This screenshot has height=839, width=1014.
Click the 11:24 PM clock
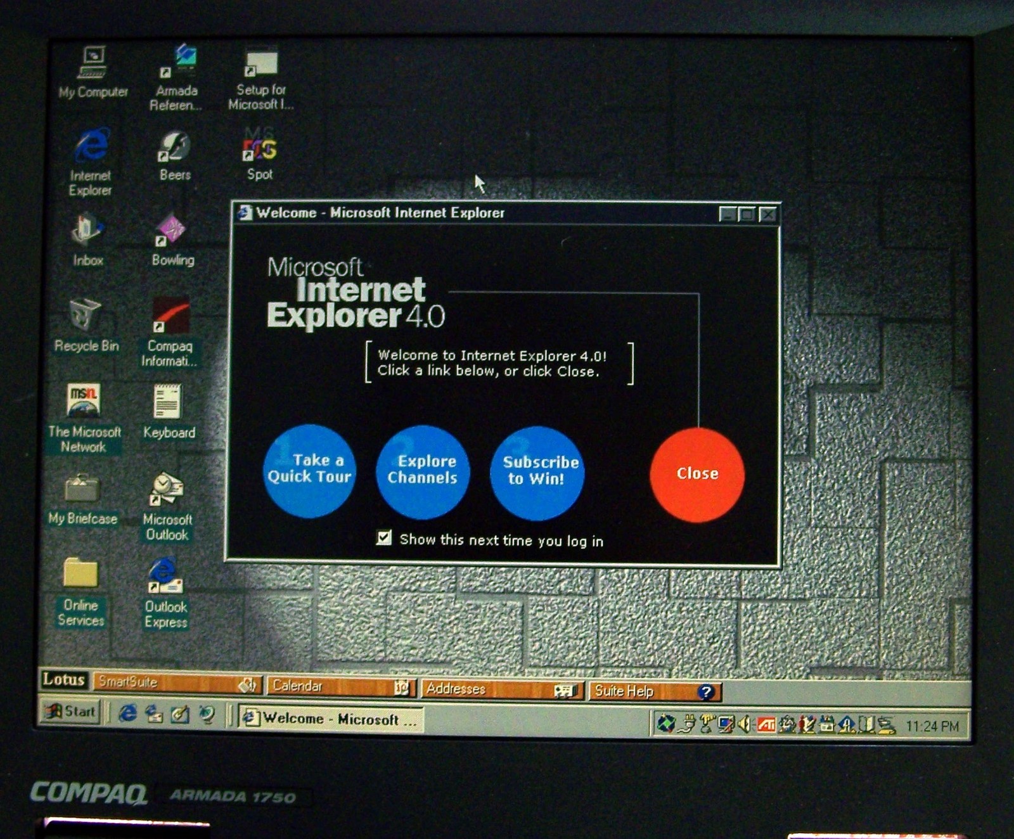pos(932,726)
